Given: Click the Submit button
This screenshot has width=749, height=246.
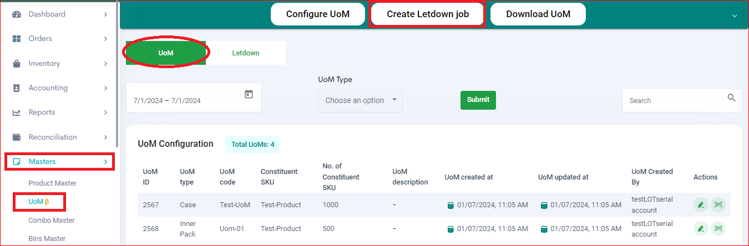Looking at the screenshot, I should click(x=478, y=100).
